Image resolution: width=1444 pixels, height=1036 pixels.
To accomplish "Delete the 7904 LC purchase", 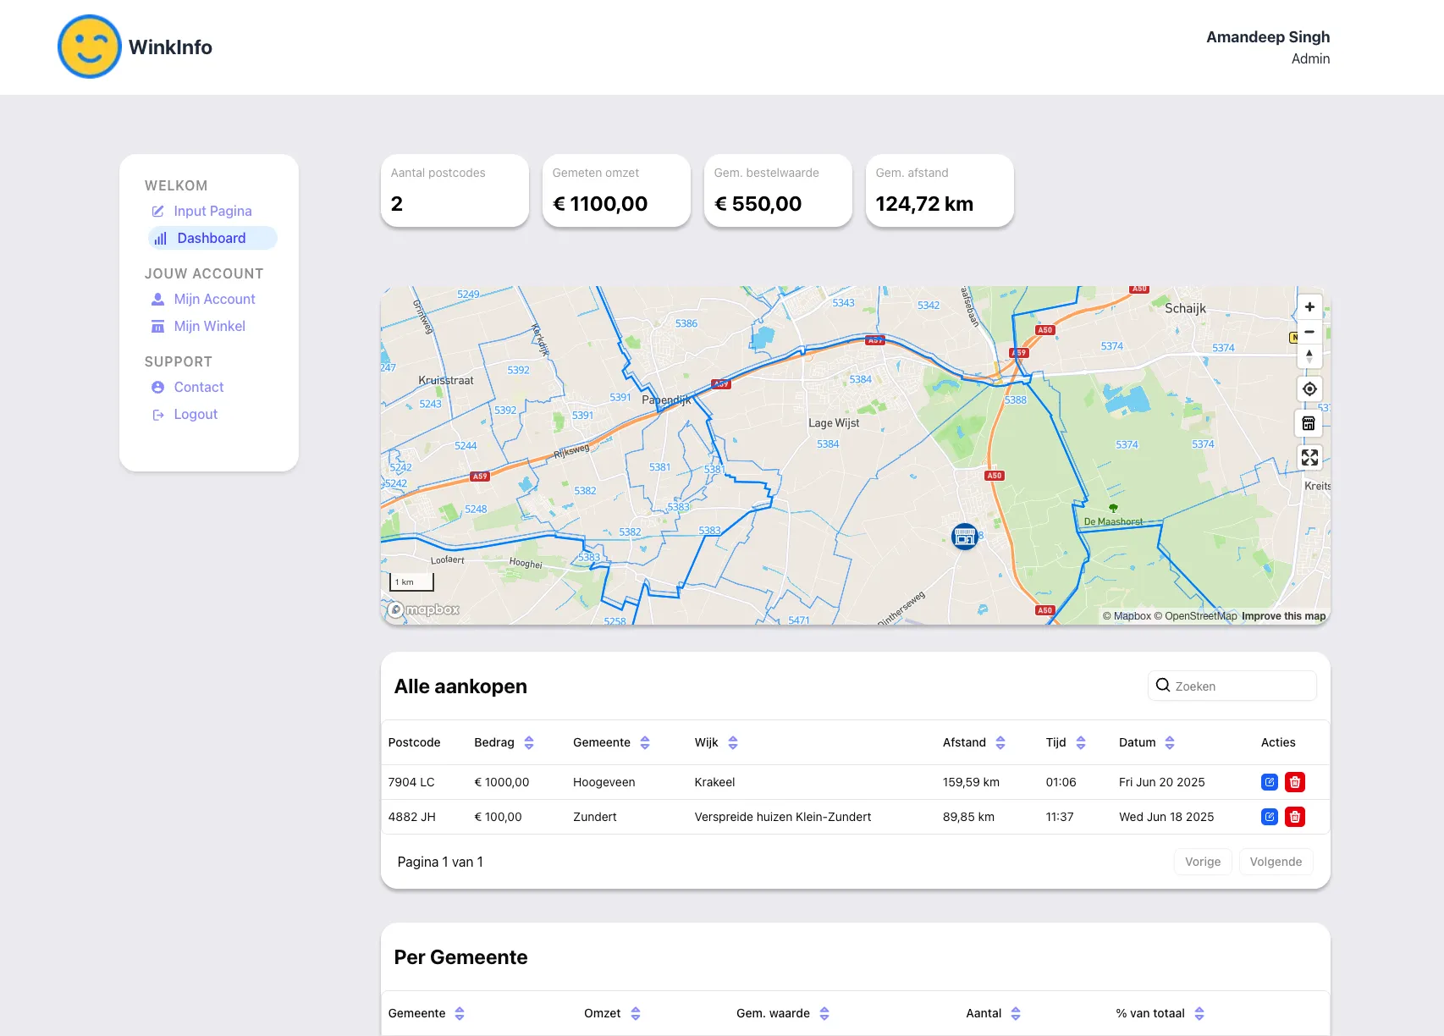I will (1294, 782).
